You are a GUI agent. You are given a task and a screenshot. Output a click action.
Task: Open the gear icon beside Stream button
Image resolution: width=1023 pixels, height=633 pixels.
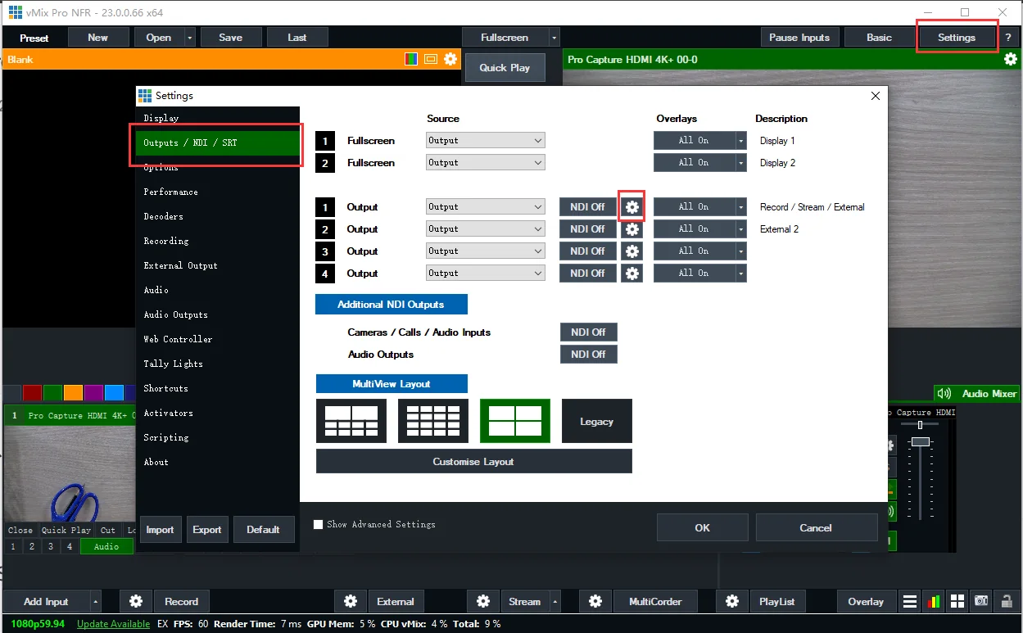[x=483, y=601]
